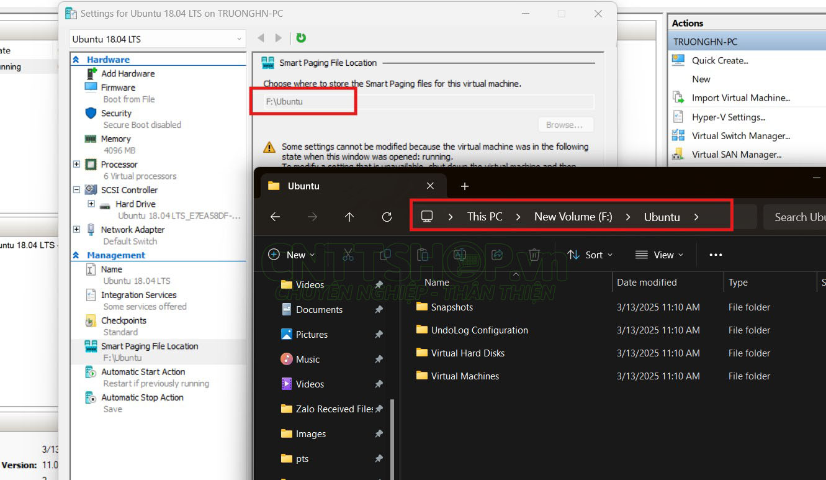Click the Browse... button
This screenshot has height=480, width=826.
tap(565, 125)
